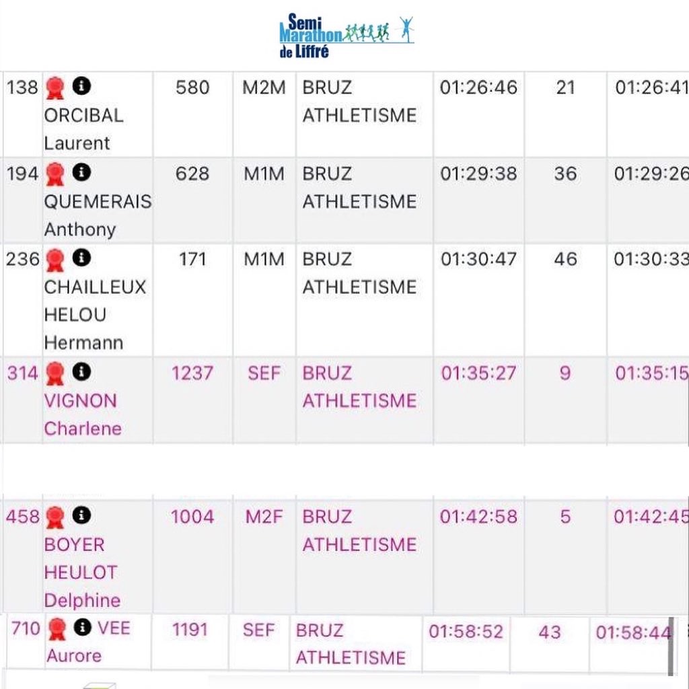Click the red ribbon icon for QUEMERAIS Anthony
The image size is (689, 689).
tap(55, 174)
